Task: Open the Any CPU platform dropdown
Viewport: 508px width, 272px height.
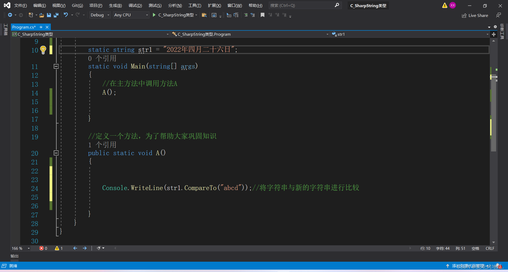Action: 131,15
